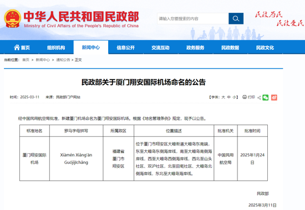Click the cell 厦门翔安国际机场

[x=34, y=158]
